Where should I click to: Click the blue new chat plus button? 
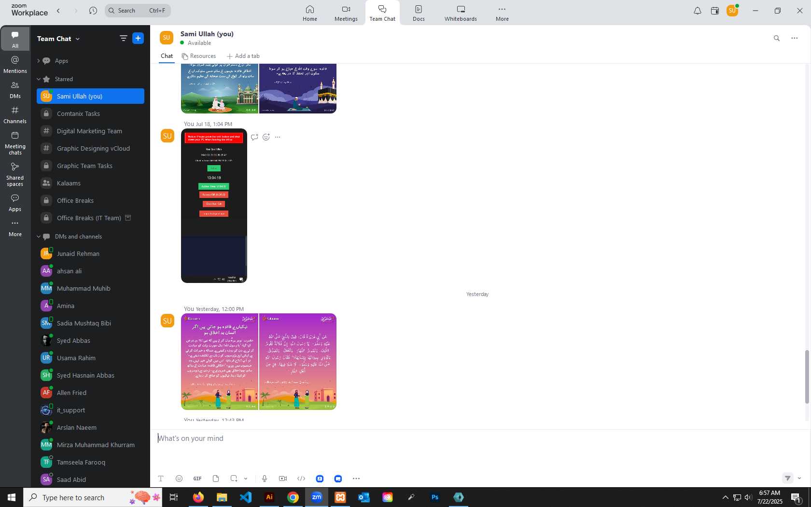click(x=138, y=38)
